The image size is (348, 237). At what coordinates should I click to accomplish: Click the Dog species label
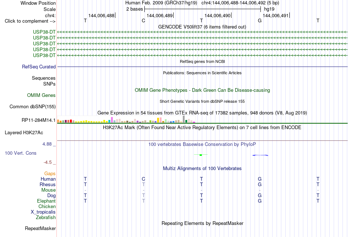coord(52,195)
